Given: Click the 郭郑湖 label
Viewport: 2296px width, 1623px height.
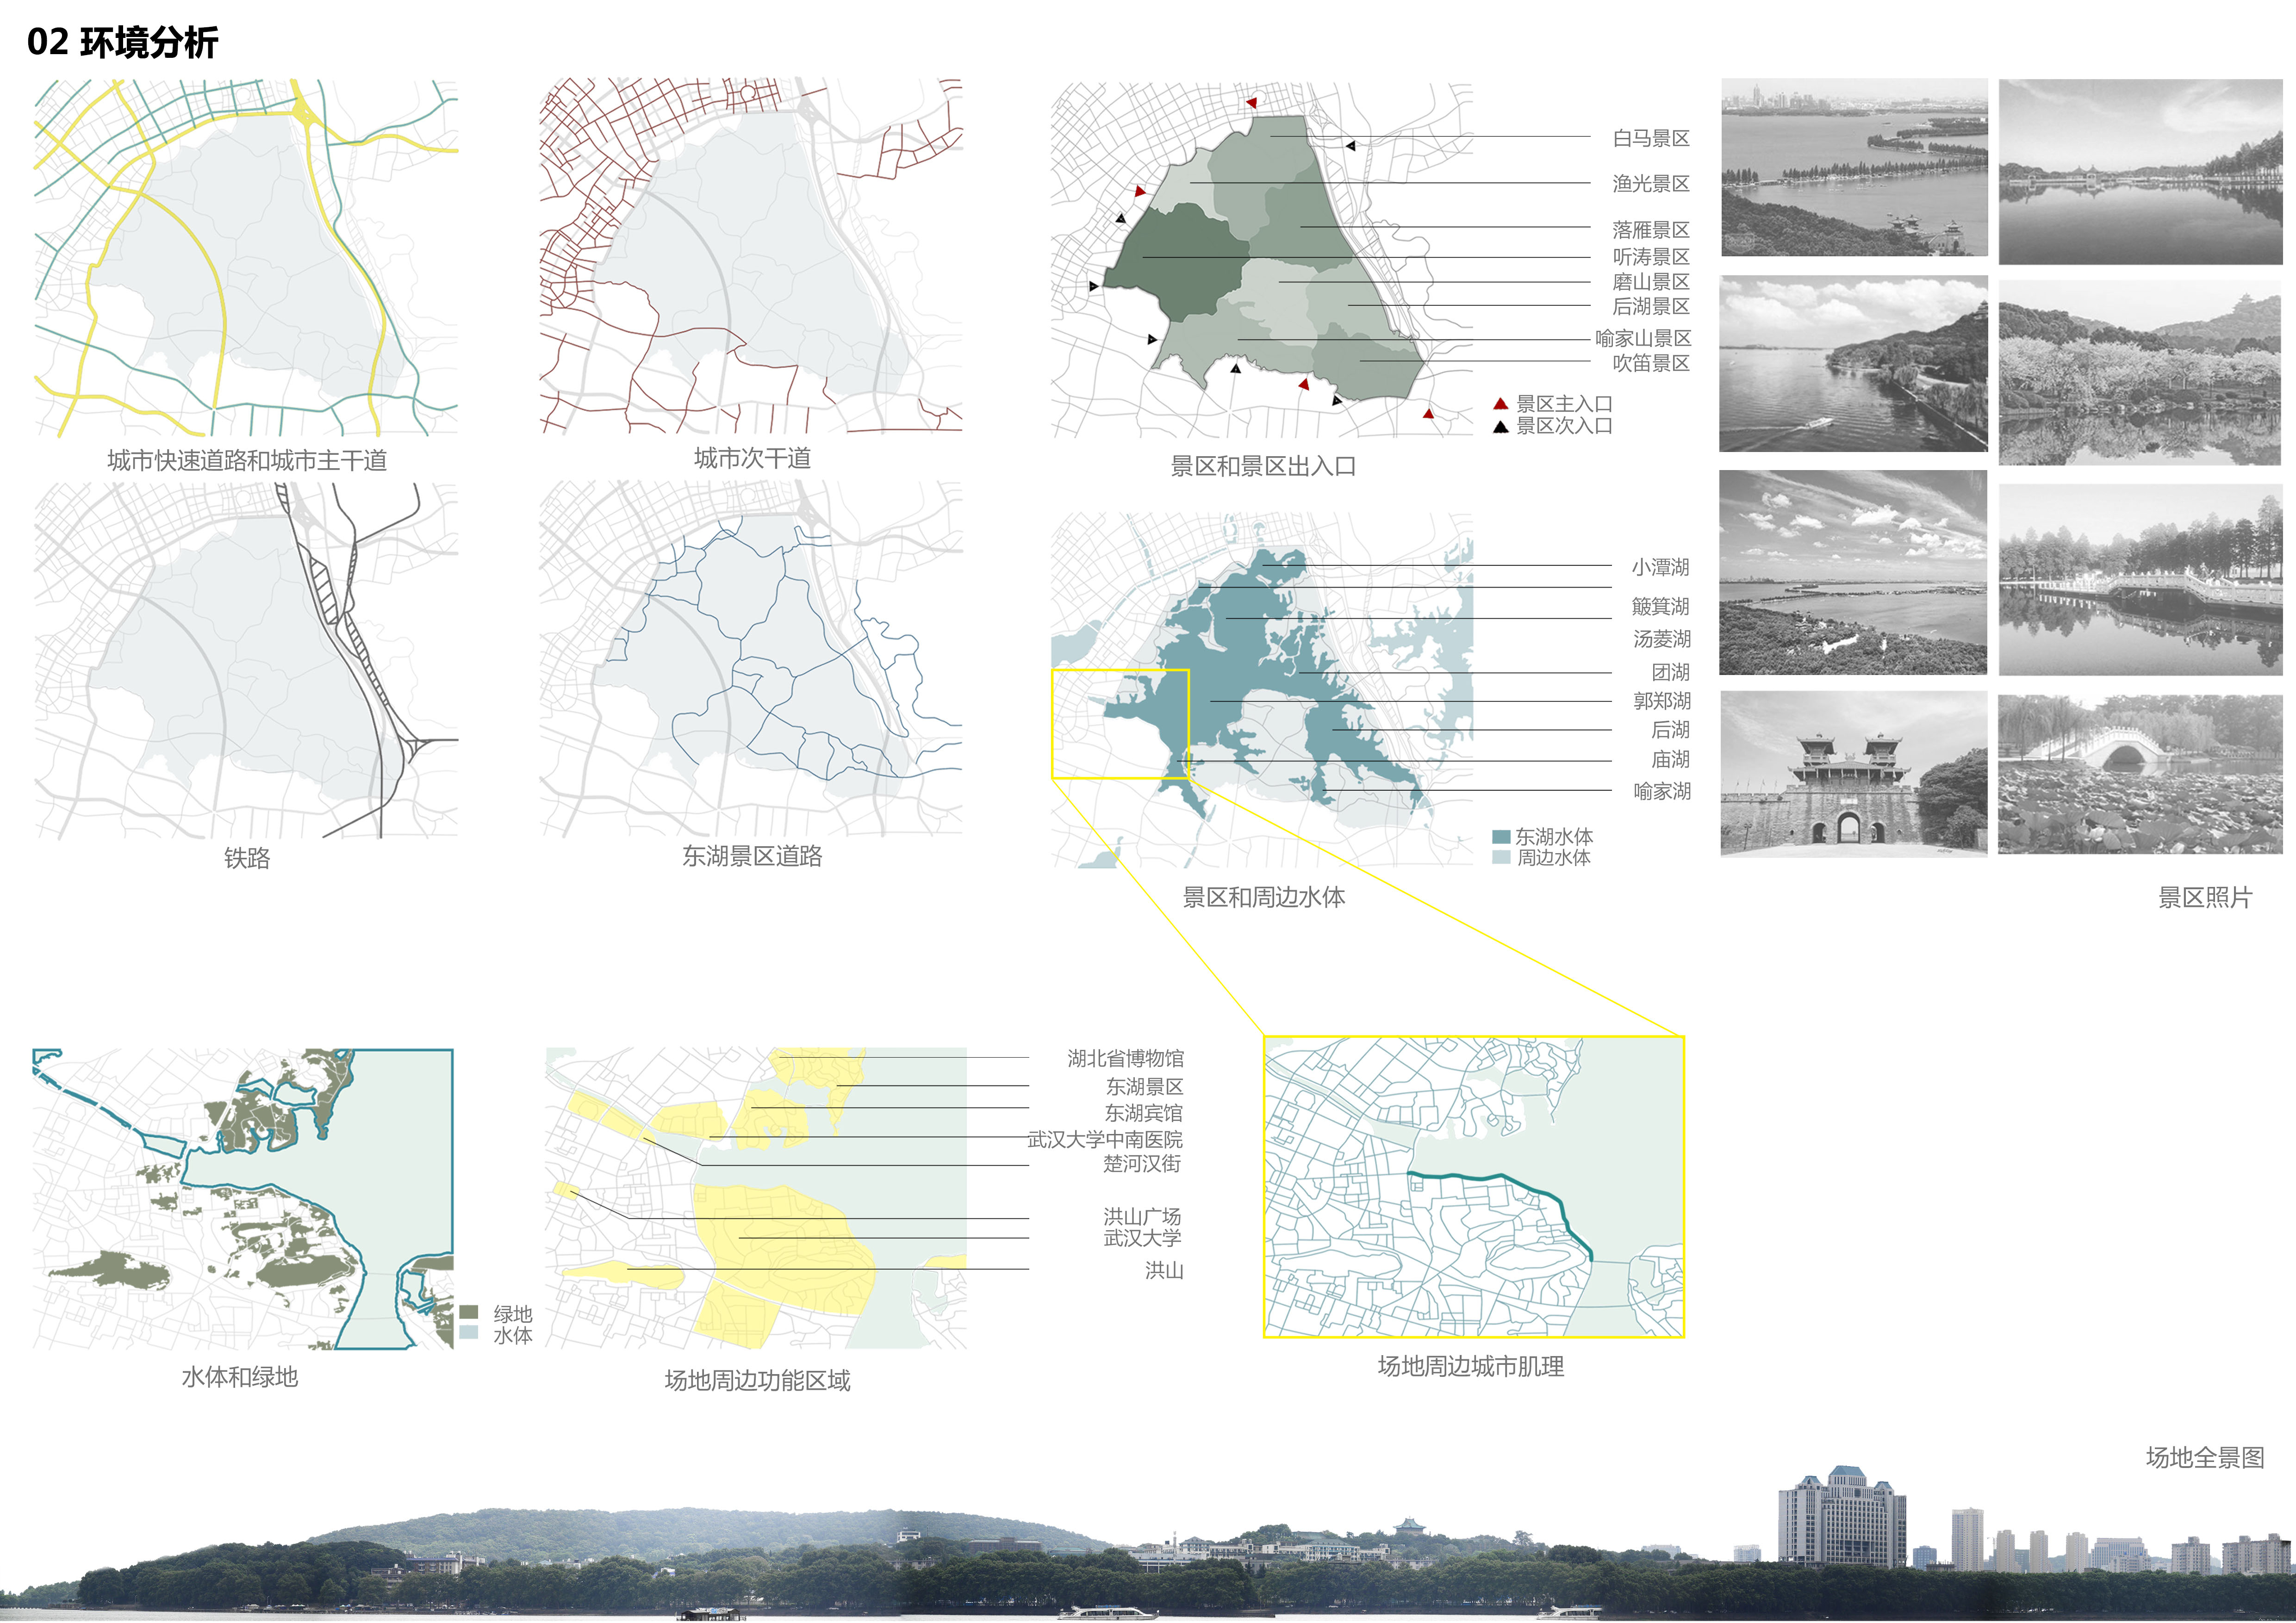Looking at the screenshot, I should (x=1661, y=700).
